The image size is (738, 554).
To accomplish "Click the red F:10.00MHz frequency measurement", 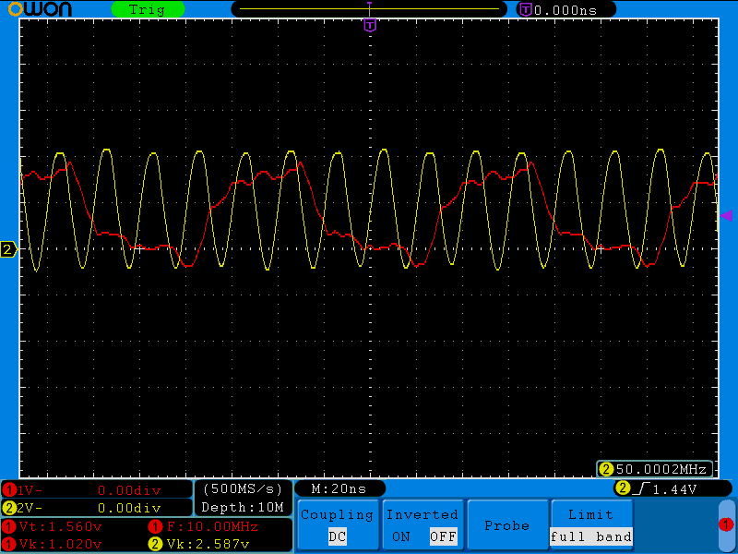I will 203,526.
